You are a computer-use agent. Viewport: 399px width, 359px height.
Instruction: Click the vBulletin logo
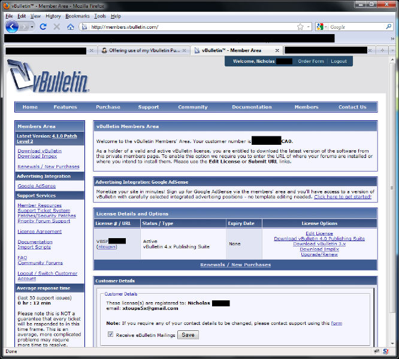tap(49, 76)
